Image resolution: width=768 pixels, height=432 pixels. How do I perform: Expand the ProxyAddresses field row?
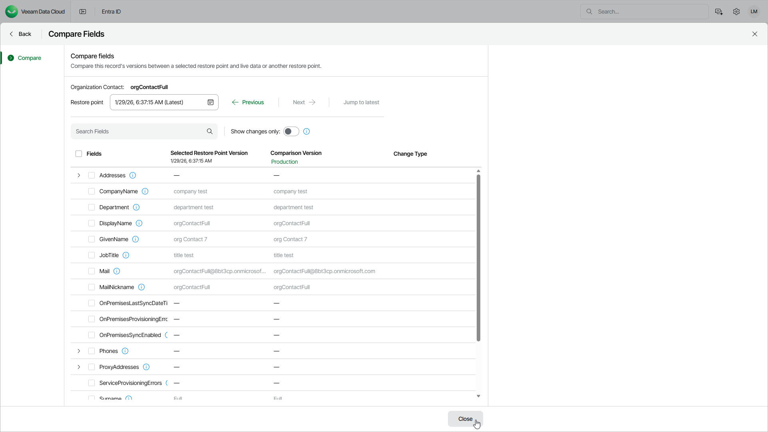[x=79, y=367]
